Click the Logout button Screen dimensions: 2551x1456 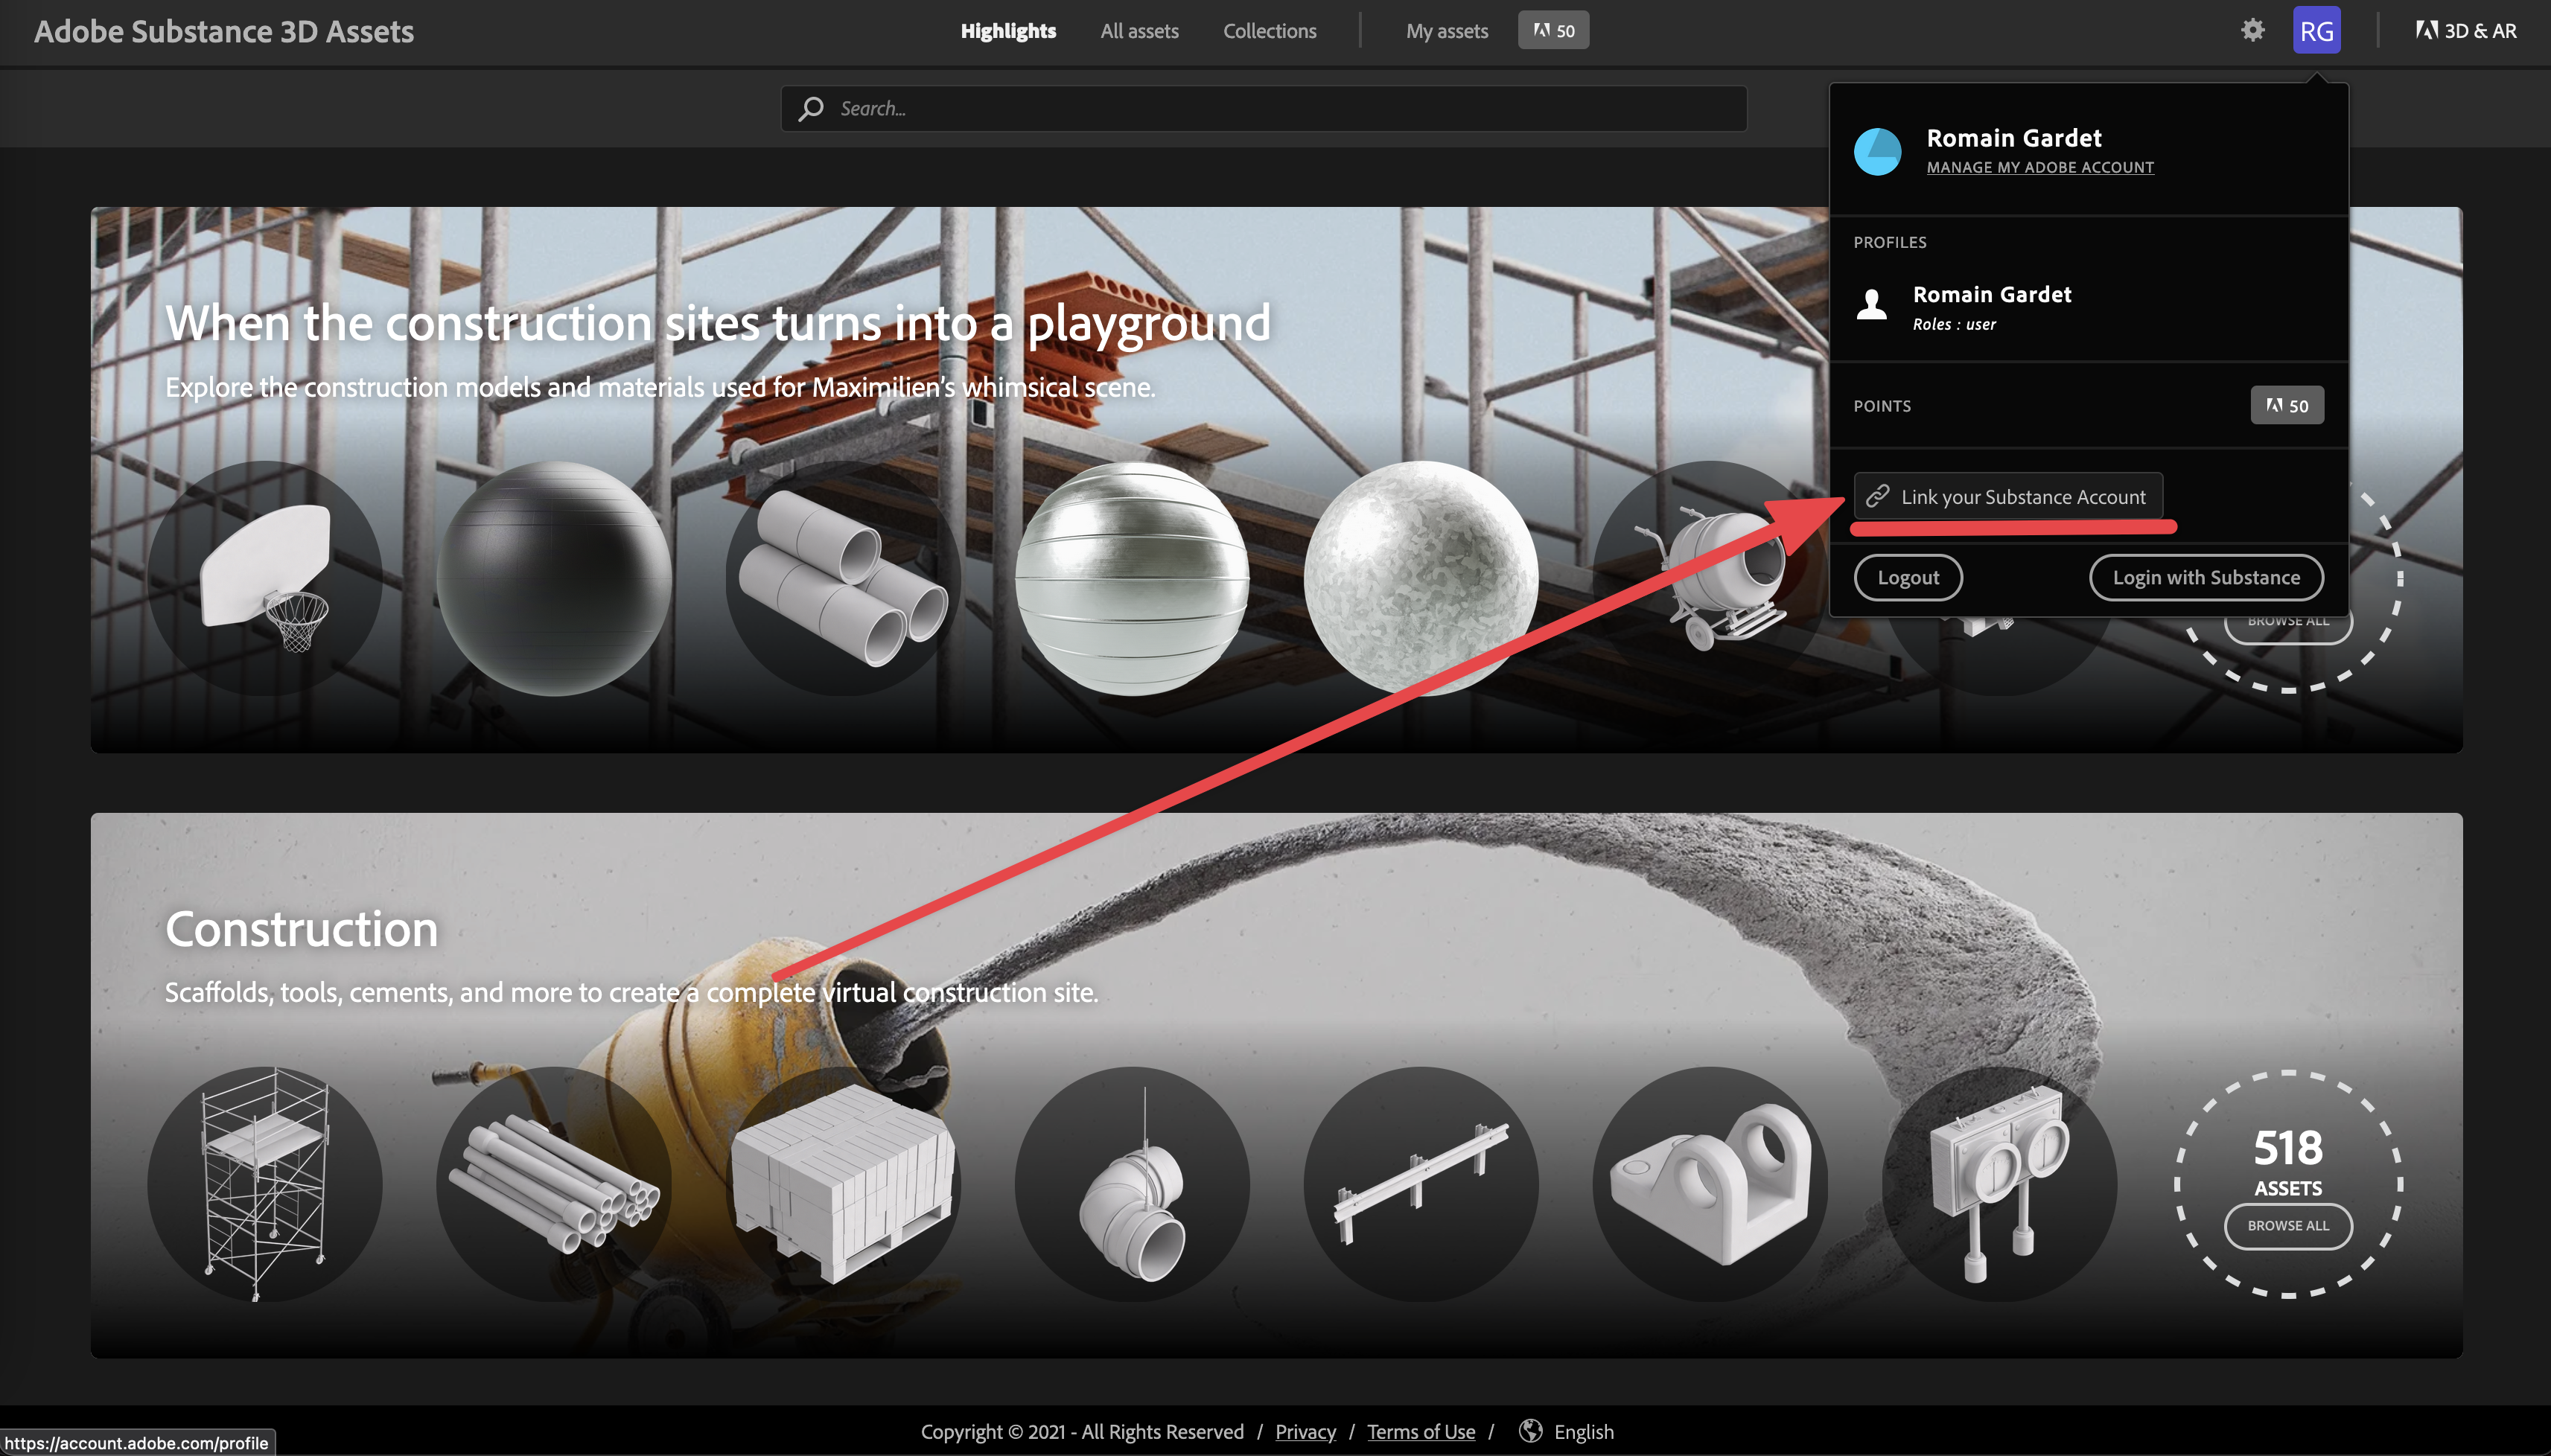1908,576
